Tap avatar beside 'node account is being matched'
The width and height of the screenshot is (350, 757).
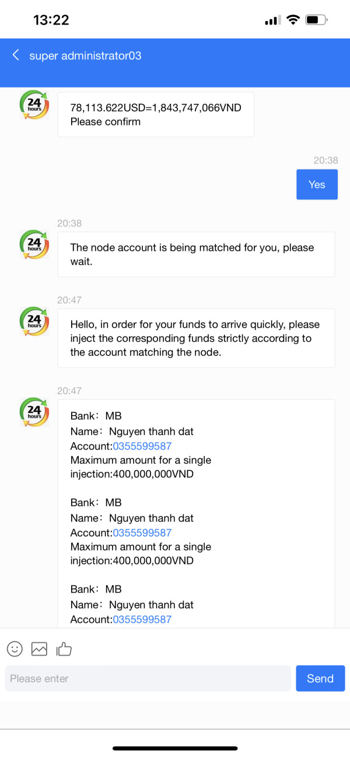(x=34, y=246)
